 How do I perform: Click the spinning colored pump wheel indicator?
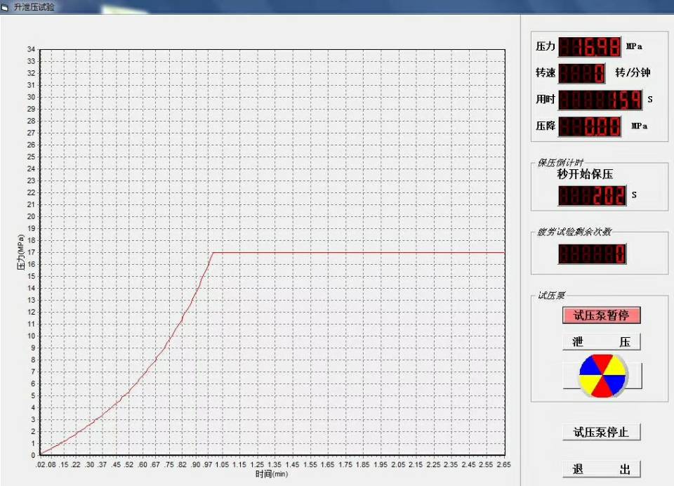tap(602, 376)
